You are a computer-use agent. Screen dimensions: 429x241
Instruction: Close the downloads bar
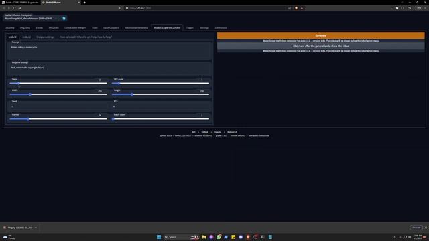pos(426,228)
